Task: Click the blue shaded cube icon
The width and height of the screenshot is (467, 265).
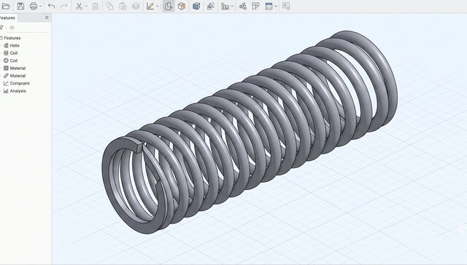Action: click(x=196, y=7)
